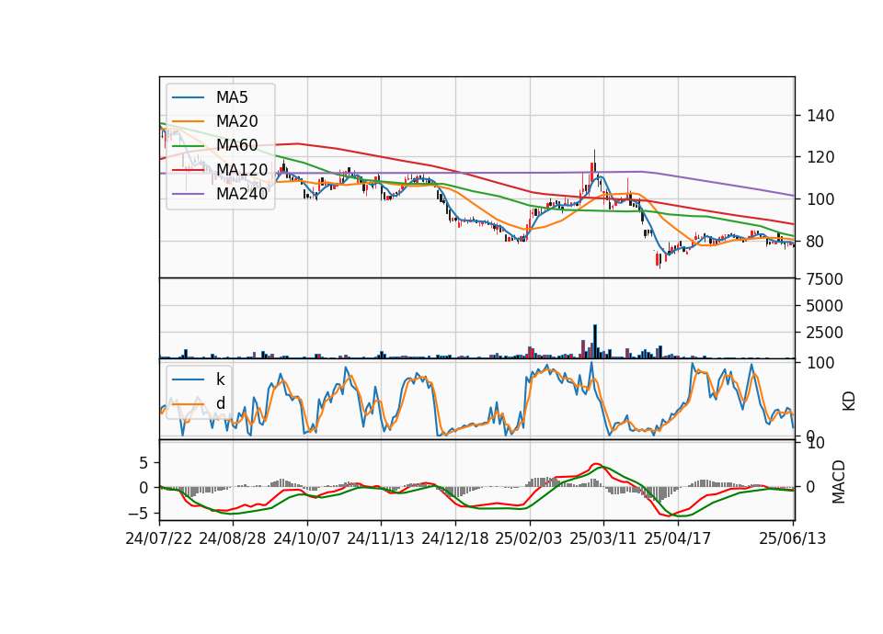Click the 2500 volume axis value

[825, 333]
